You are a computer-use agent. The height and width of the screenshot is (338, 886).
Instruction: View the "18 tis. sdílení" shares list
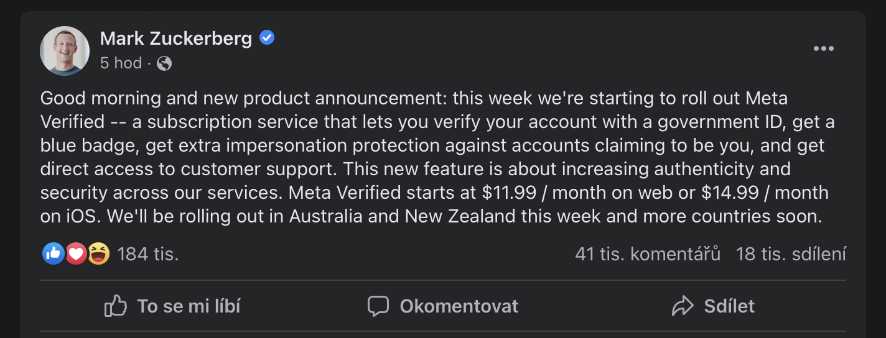coord(791,253)
